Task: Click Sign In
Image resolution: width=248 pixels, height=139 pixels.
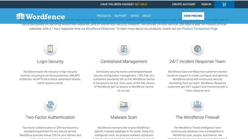Action: (206, 4)
